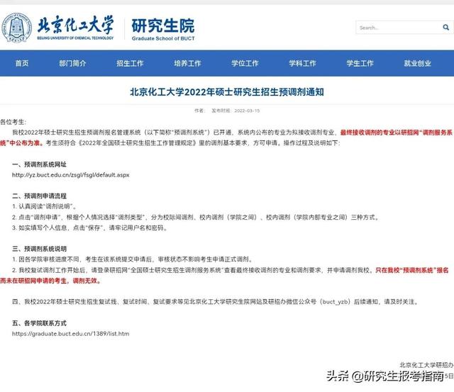Click the signature 北京化工大学研招办
Viewport: 454px width, 392px height.
click(426, 365)
